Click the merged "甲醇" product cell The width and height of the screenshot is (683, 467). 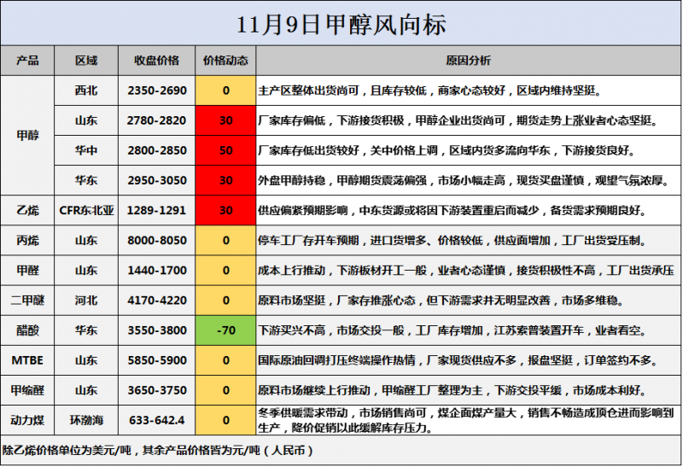point(27,136)
